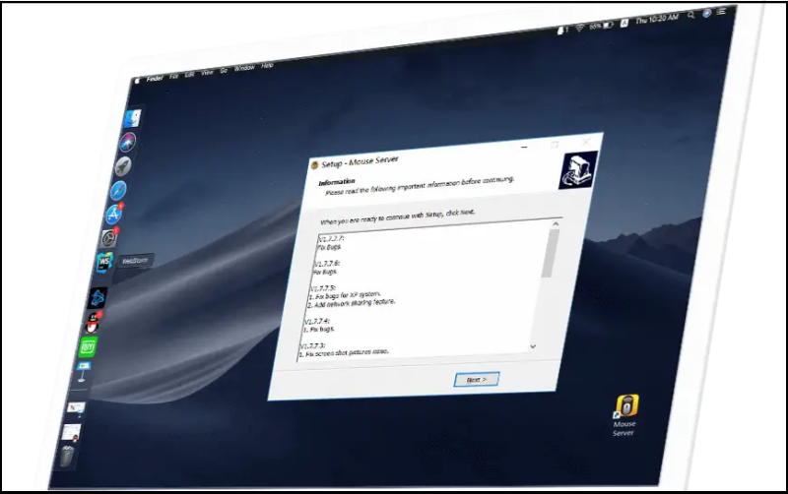Open QQ penguin app in dock
The height and width of the screenshot is (494, 788).
[x=92, y=324]
